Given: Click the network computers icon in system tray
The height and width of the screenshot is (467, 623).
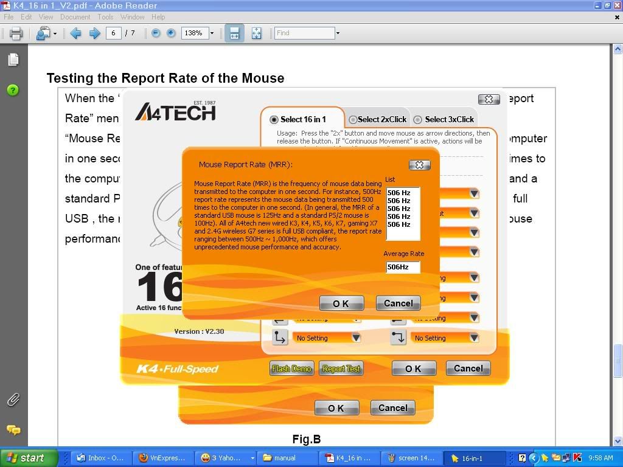Looking at the screenshot, I should tap(566, 458).
